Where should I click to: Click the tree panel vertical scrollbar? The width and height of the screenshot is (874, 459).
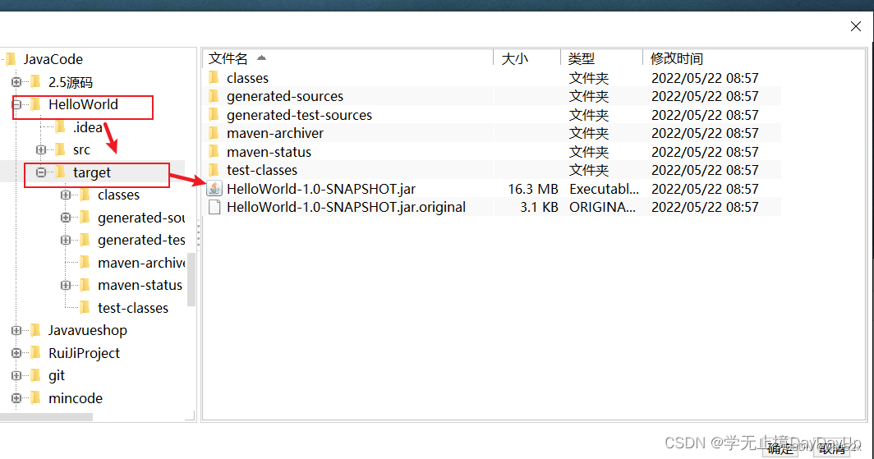pos(191,280)
